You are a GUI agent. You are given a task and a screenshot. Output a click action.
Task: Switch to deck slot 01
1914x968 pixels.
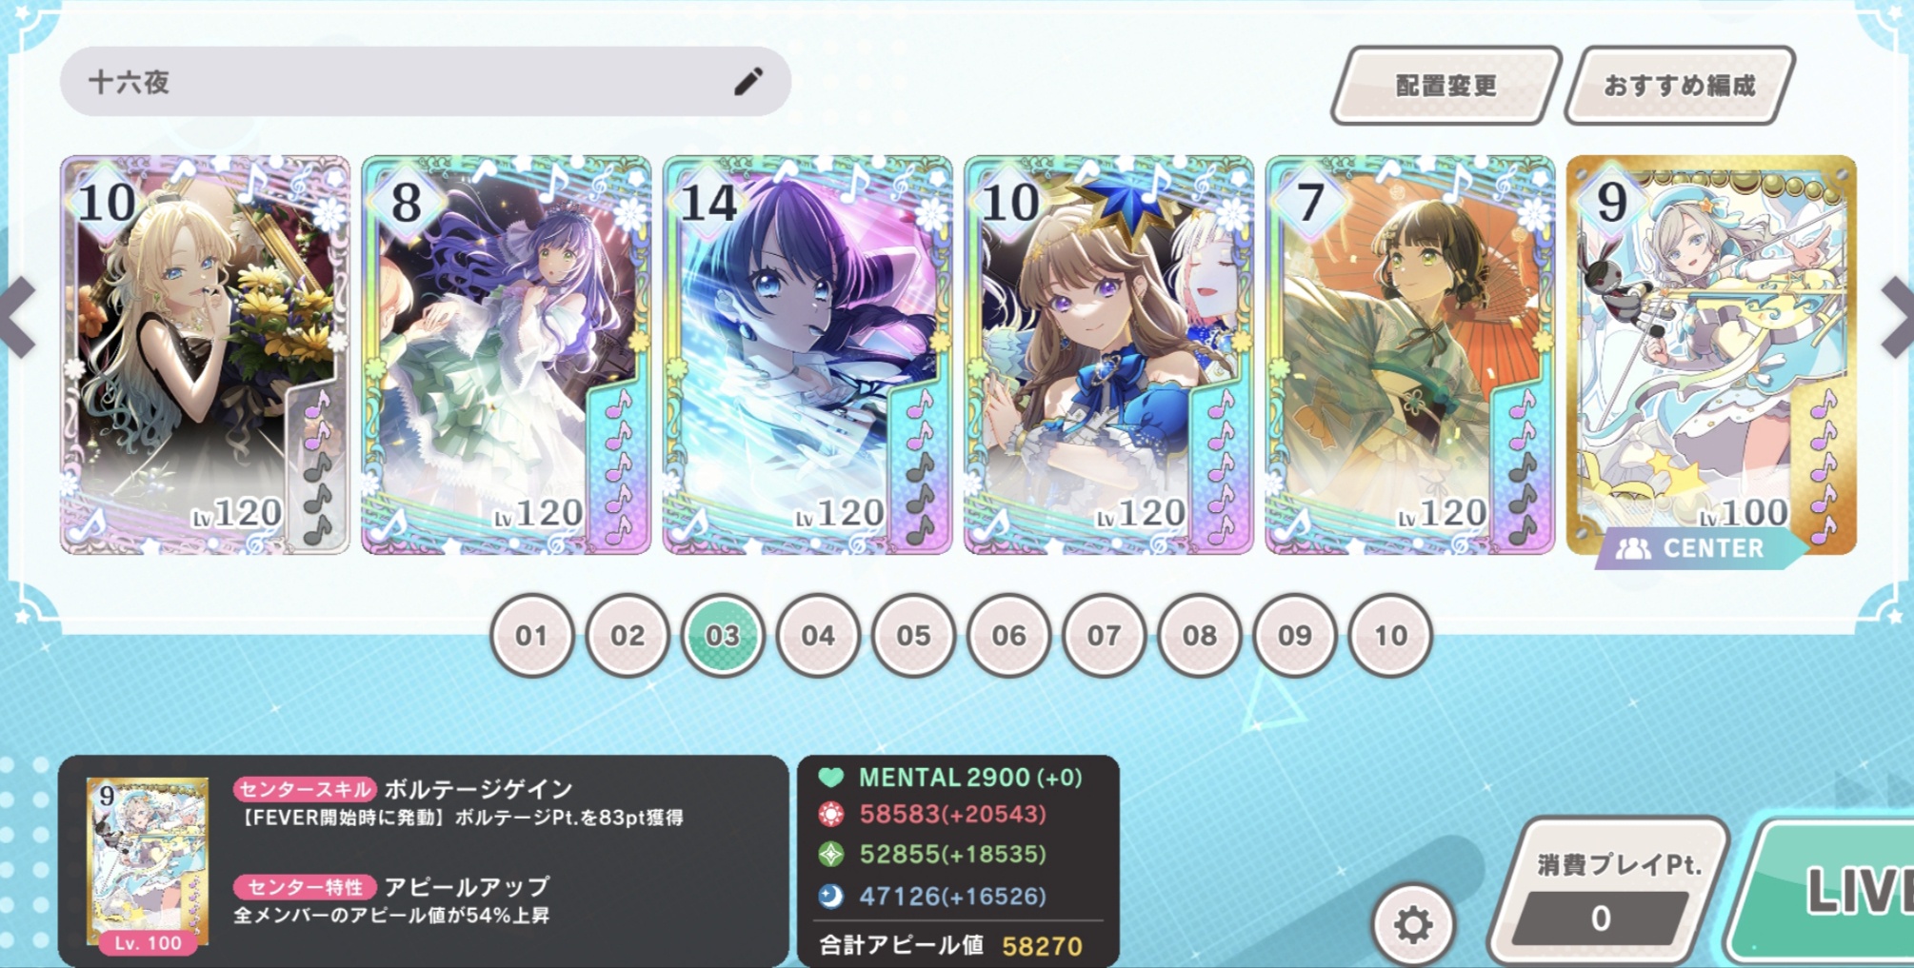[x=531, y=635]
